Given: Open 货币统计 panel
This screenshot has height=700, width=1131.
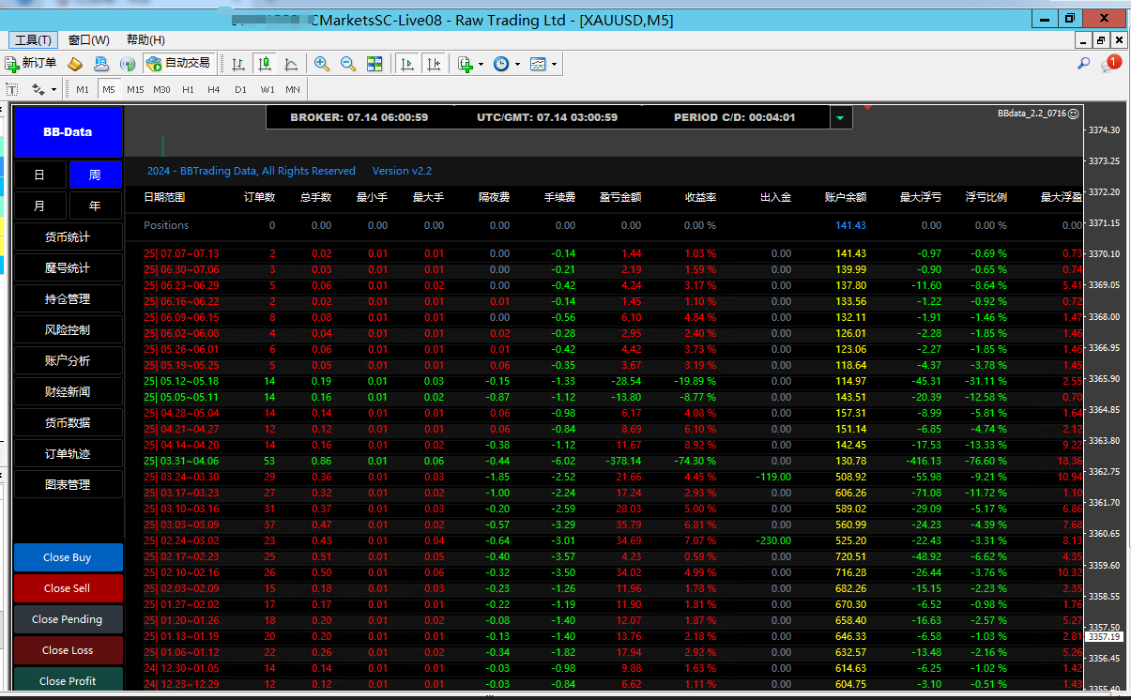Looking at the screenshot, I should coord(68,236).
